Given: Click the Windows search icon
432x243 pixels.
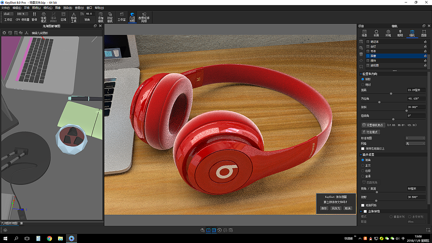Looking at the screenshot, I should coord(16,238).
